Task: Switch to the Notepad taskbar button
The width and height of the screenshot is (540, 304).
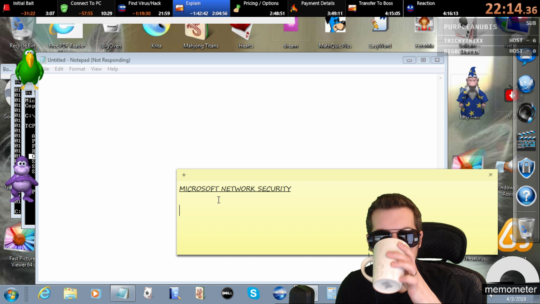Action: tap(122, 293)
